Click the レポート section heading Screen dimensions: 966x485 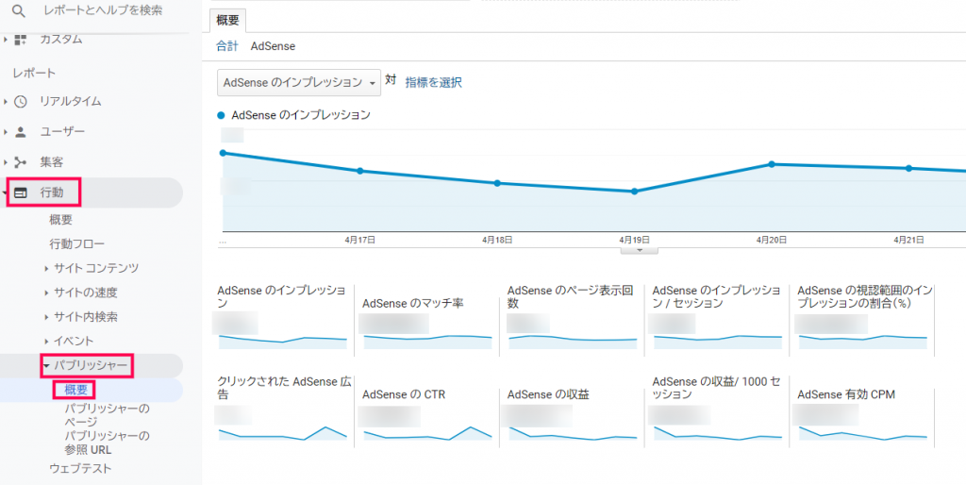point(34,74)
